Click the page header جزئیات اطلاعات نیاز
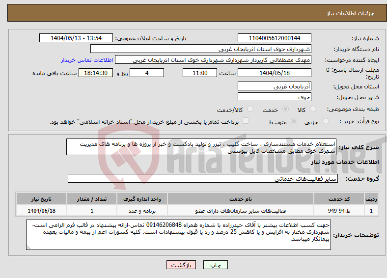This screenshot has width=387, height=278. point(351,13)
